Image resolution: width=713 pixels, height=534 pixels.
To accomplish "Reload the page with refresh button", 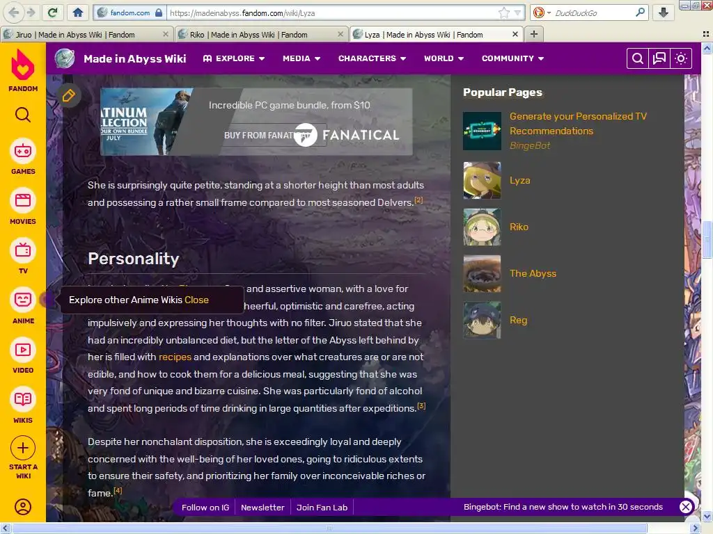I will point(53,13).
